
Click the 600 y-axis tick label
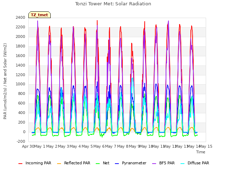tap(22, 103)
